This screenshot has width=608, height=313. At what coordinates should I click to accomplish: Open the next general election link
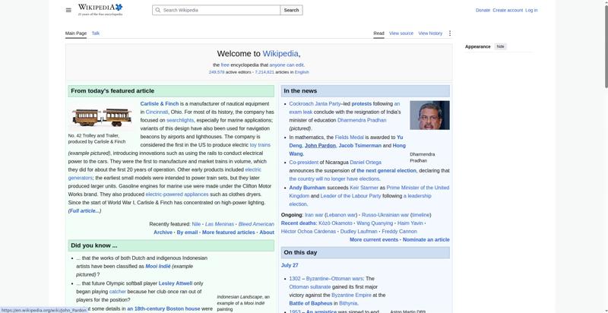386,171
